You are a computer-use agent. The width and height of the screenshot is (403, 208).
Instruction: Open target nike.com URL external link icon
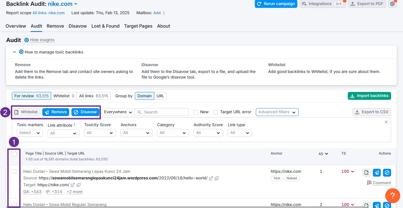(x=73, y=185)
